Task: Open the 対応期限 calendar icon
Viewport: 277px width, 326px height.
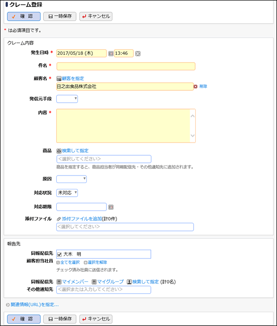Action: coord(111,207)
